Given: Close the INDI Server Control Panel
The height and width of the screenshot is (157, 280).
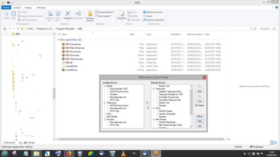Looking at the screenshot, I should [204, 77].
